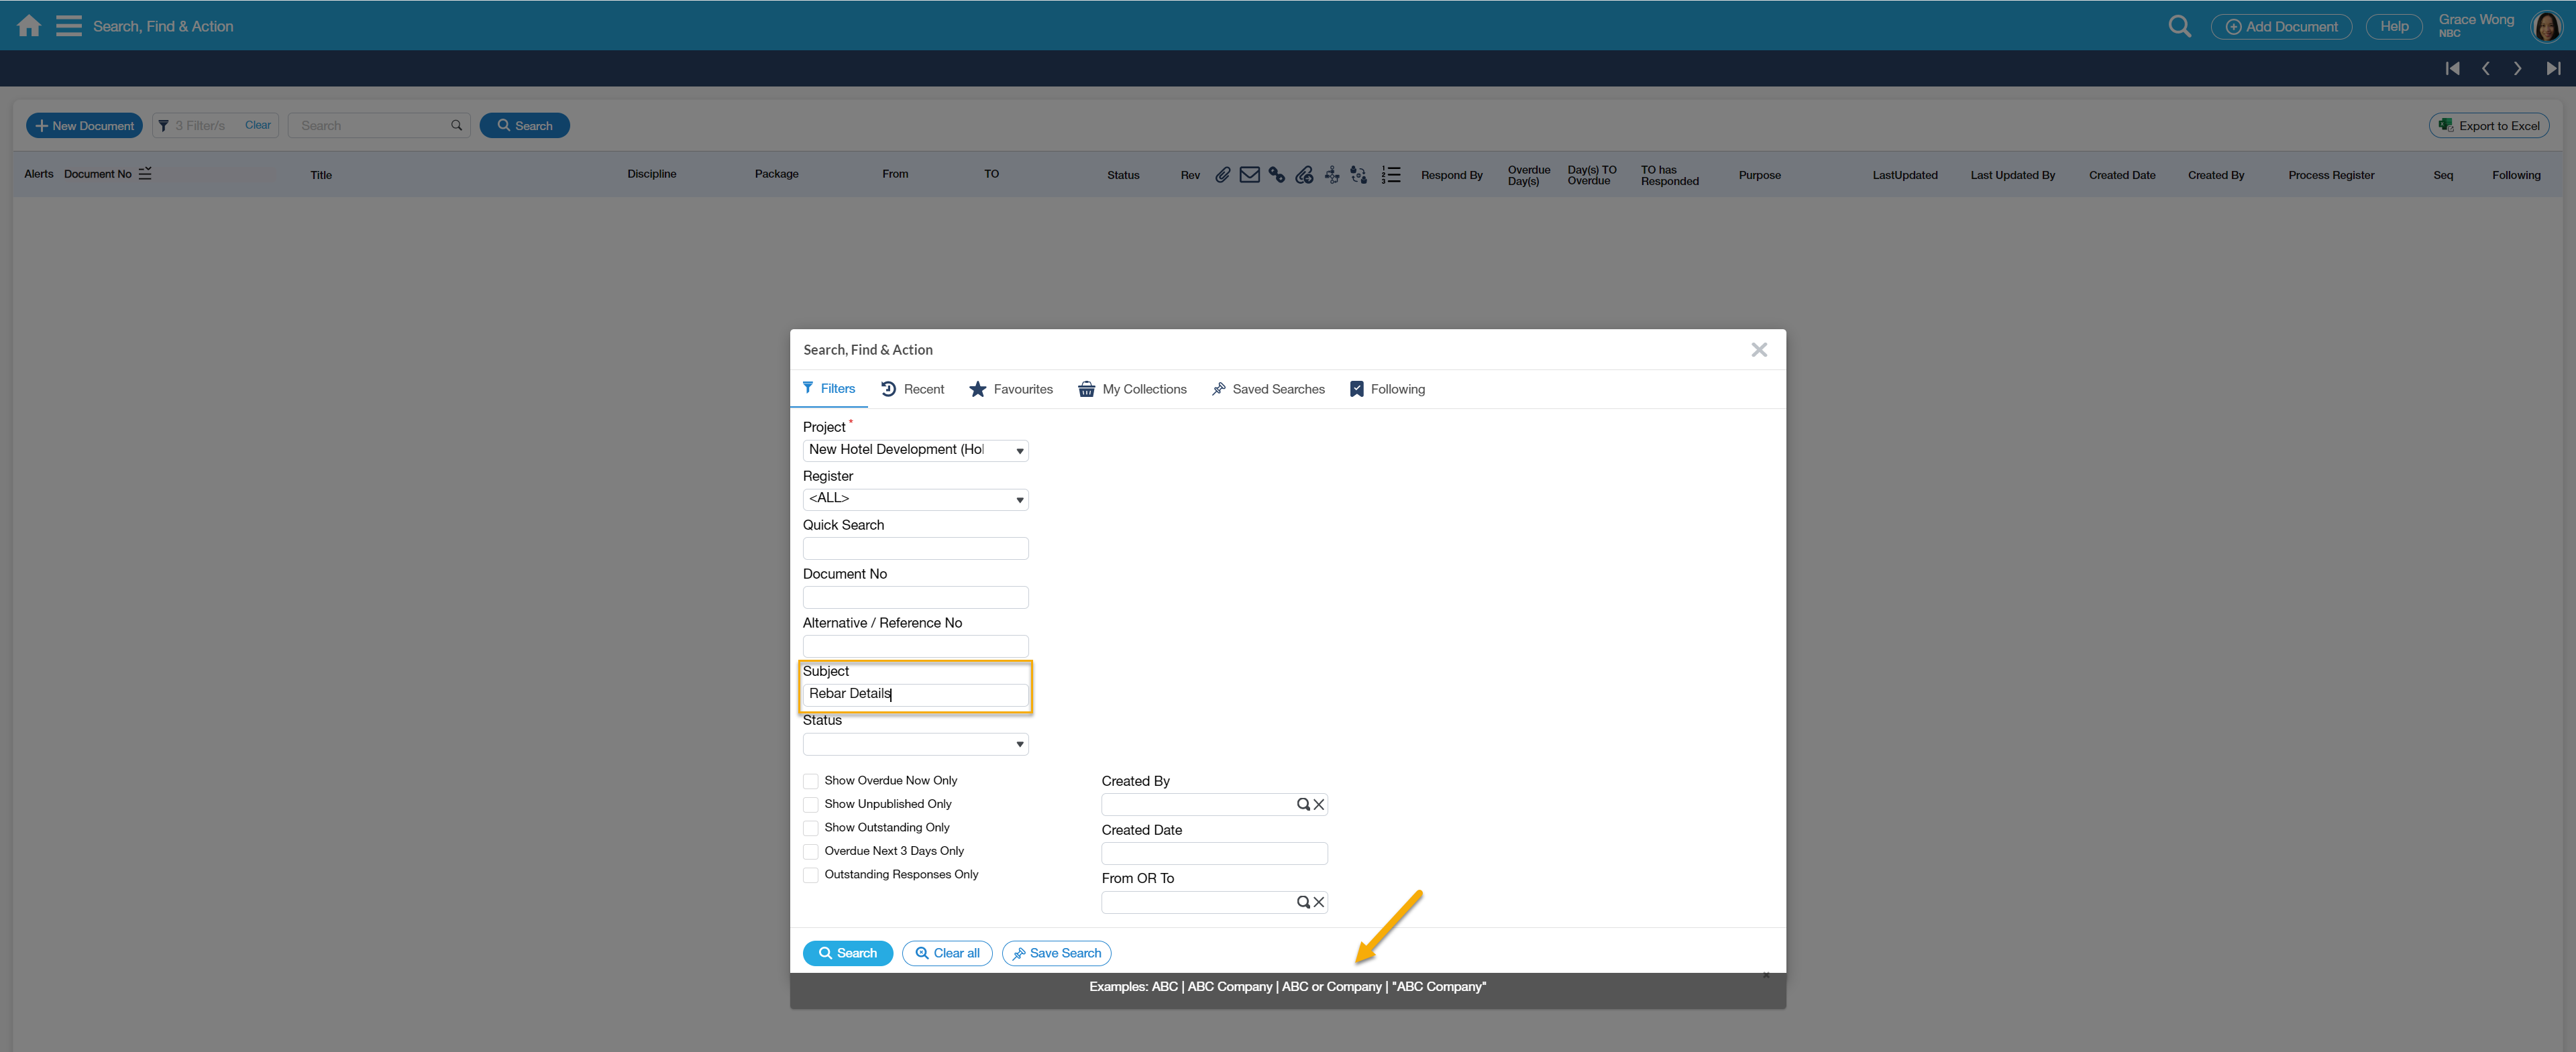Viewport: 2576px width, 1052px height.
Task: Go to the last record arrow icon
Action: [2553, 69]
